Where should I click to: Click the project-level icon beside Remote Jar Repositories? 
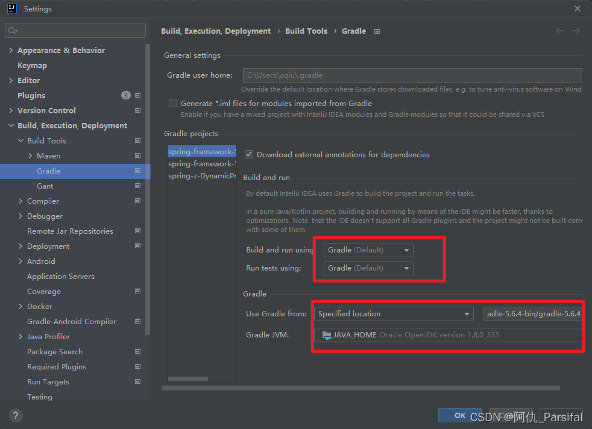(138, 231)
